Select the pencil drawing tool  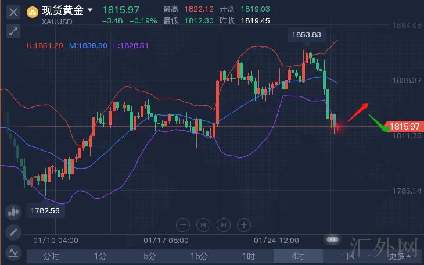click(x=13, y=232)
